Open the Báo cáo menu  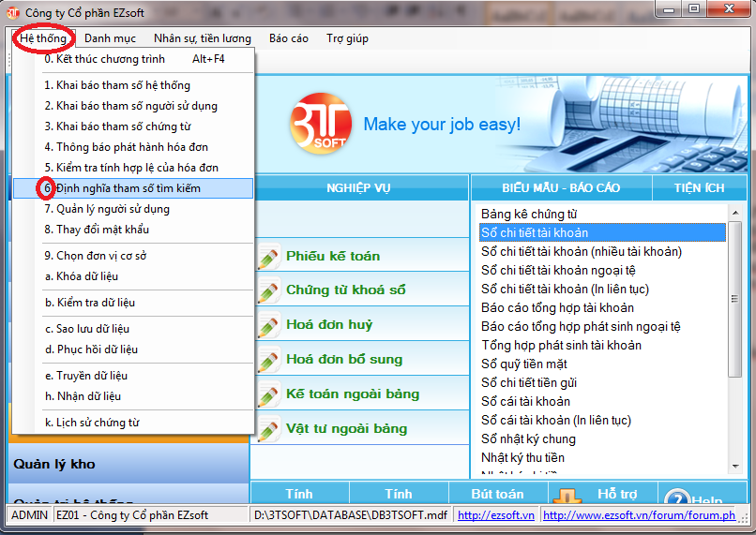[x=288, y=38]
